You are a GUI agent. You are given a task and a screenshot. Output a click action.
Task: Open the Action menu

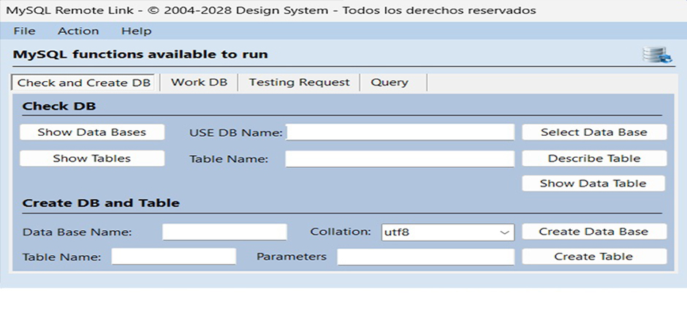78,31
